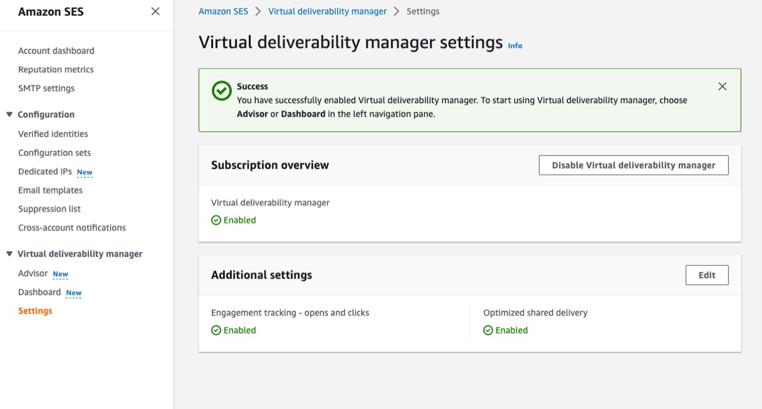
Task: Open Dedicated IPs page
Action: [x=45, y=171]
